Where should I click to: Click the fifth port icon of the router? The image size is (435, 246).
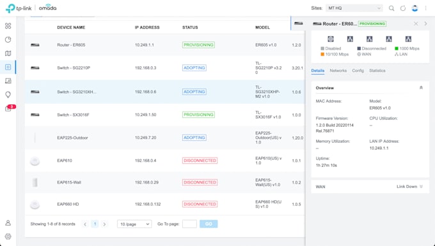point(408,39)
